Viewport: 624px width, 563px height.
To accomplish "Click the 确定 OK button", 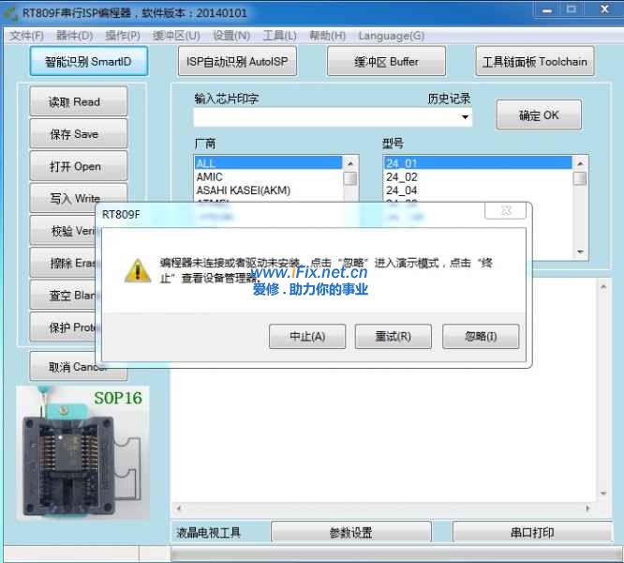I will click(x=539, y=115).
